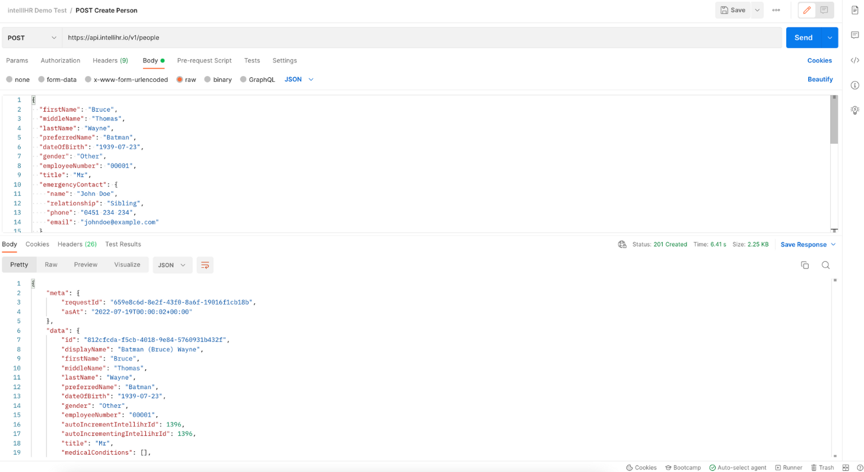Screen dimensions: 864x472
Task: Click the request URL field
Action: point(421,37)
